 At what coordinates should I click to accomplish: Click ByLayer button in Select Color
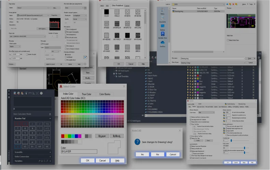click(102, 136)
